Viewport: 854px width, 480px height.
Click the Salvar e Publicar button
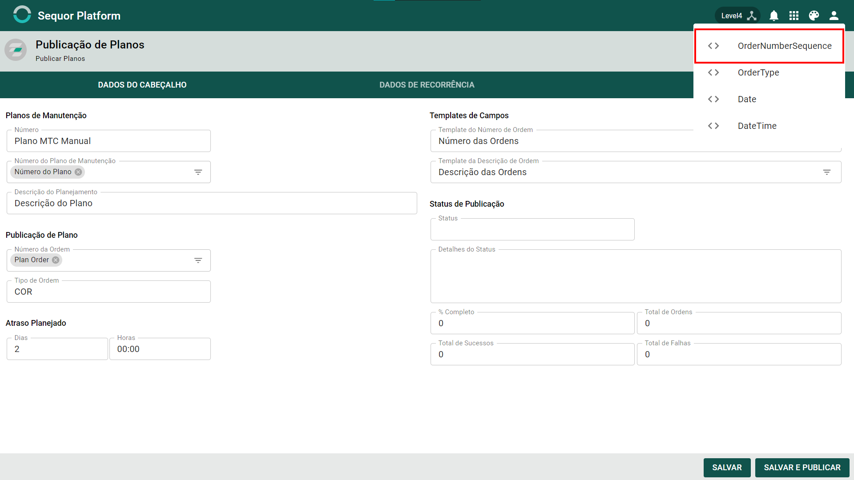(802, 468)
